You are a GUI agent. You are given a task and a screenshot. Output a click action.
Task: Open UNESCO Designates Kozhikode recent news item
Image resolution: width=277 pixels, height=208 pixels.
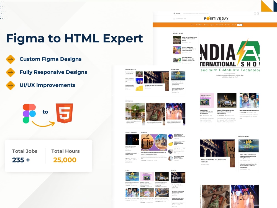pos(189,49)
